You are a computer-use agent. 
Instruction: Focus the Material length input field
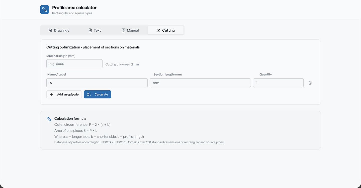point(74,64)
